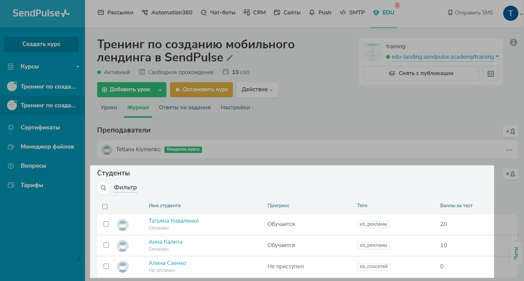524x281 pixels.
Task: Collapse the sidebar with the left chevron
Action: coord(79,259)
